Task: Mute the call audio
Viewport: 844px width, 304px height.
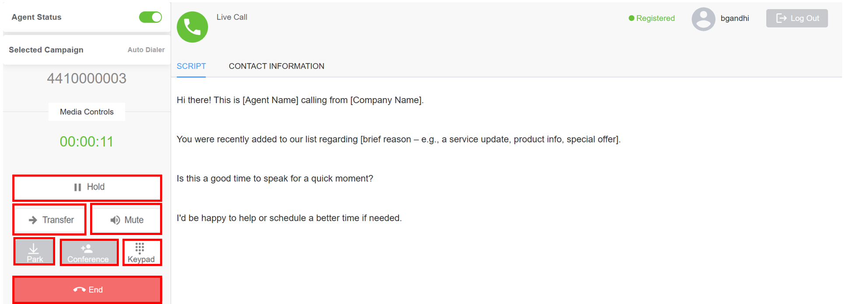Action: point(126,220)
